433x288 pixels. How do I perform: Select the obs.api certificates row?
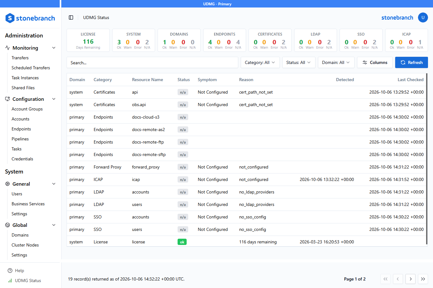pyautogui.click(x=246, y=105)
